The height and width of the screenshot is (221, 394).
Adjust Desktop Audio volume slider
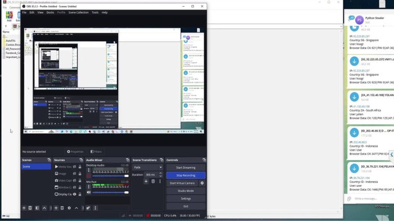click(x=110, y=176)
